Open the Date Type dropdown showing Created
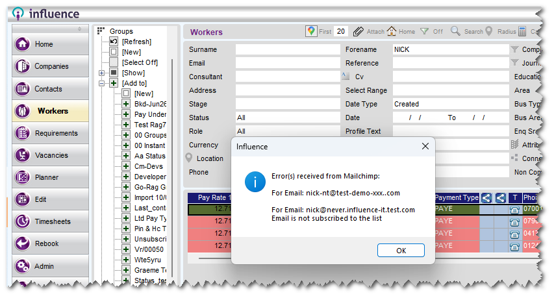The image size is (554, 298). coord(451,104)
